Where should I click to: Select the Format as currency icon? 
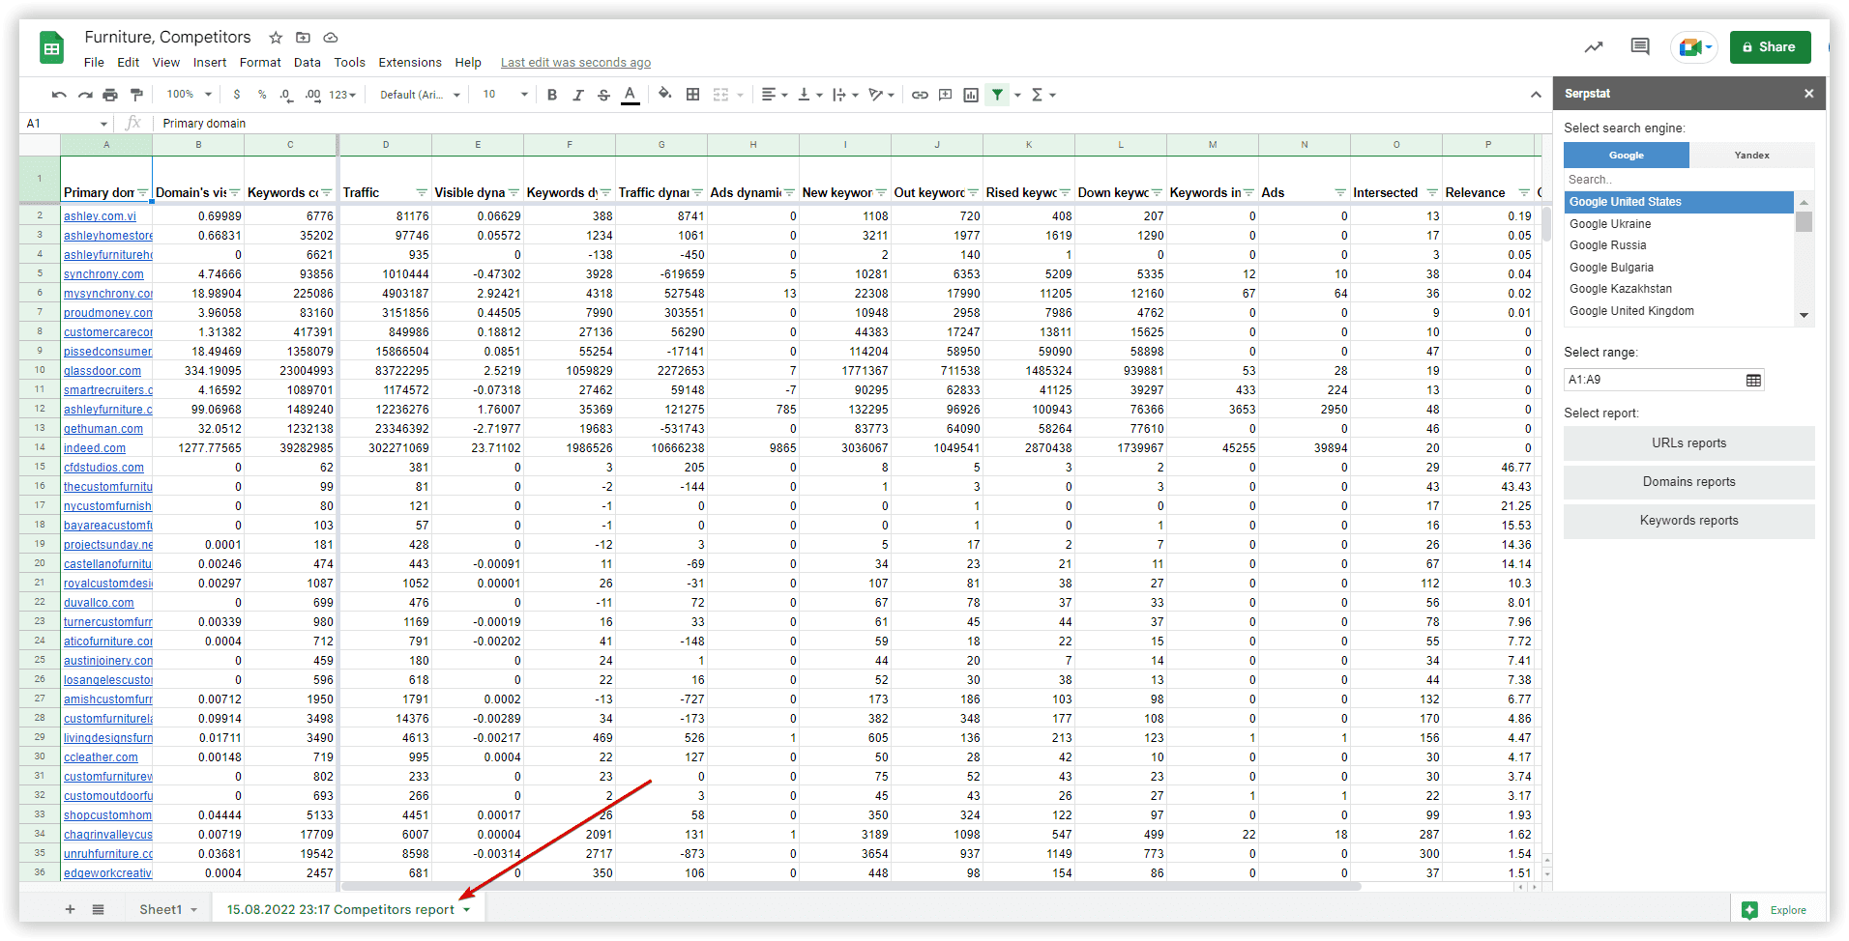click(238, 94)
